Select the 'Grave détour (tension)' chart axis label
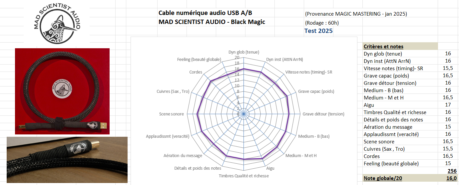This screenshot has width=459, height=185. pos(323,114)
